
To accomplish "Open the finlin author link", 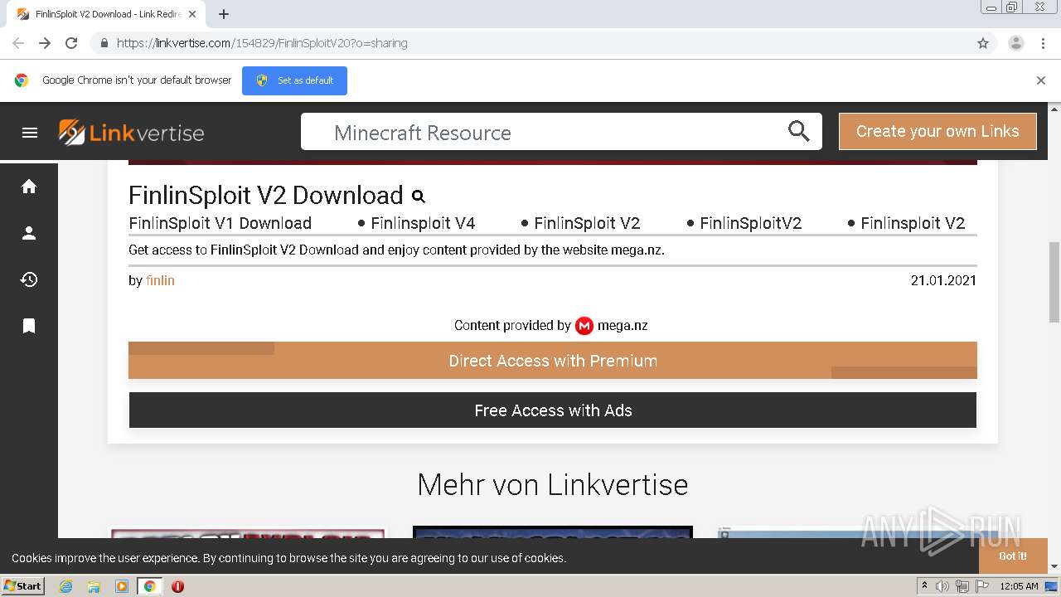I will pyautogui.click(x=160, y=280).
